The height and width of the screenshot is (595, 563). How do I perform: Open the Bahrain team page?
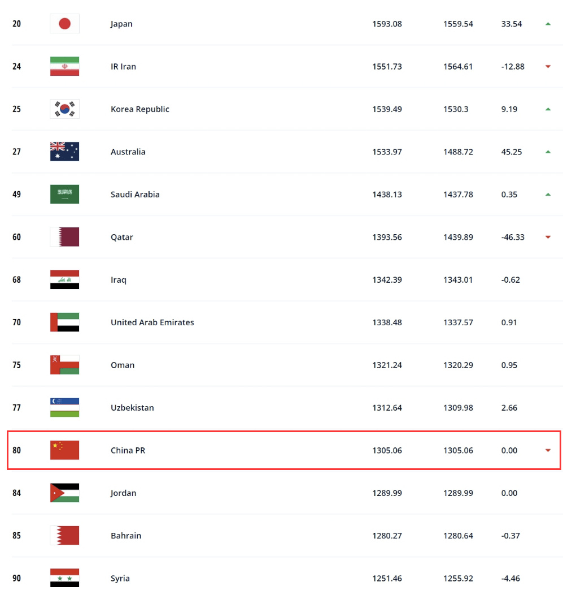click(x=126, y=536)
